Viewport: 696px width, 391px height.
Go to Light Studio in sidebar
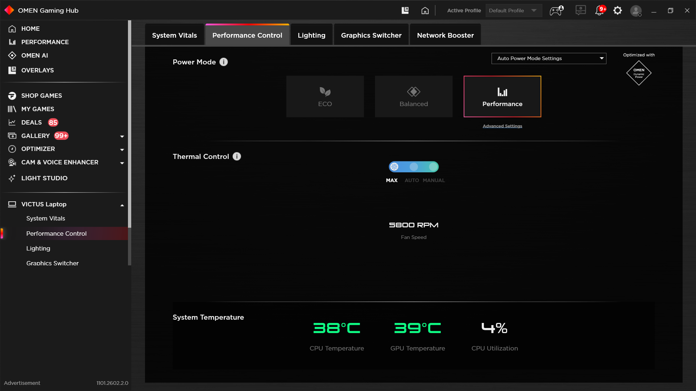(x=44, y=178)
